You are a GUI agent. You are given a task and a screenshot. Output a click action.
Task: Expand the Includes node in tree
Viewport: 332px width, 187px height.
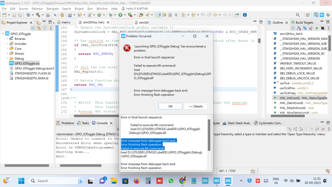[x=7, y=44]
